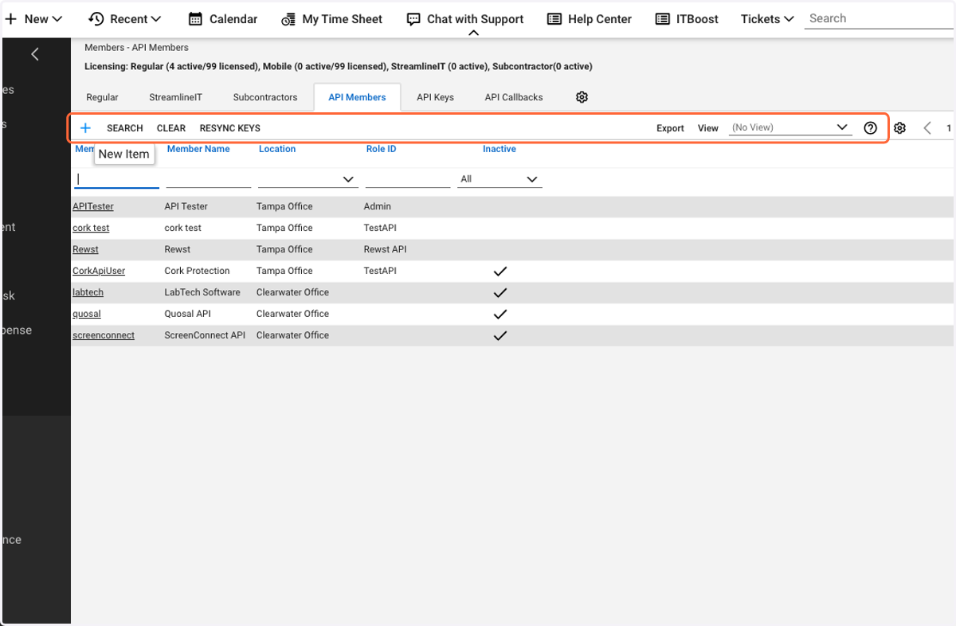Click the 'API Tester' name cell
The image size is (956, 626).
coord(186,206)
